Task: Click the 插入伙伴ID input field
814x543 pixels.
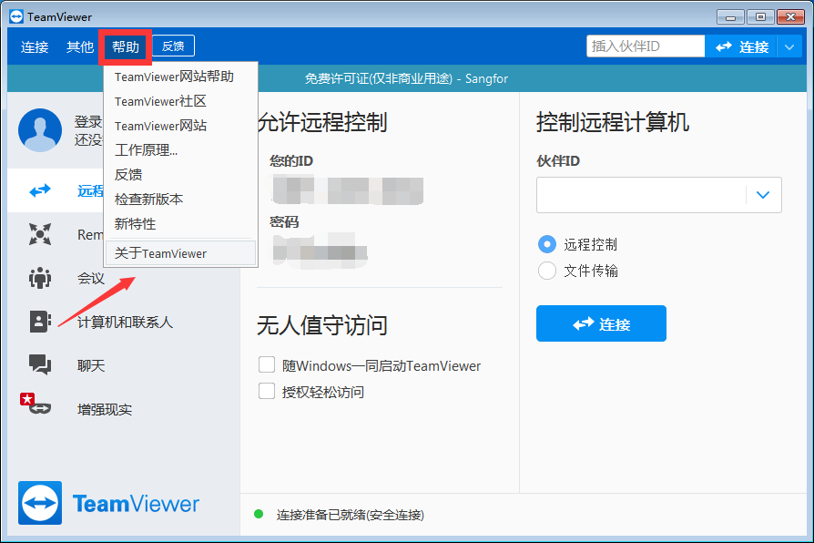Action: coord(646,46)
